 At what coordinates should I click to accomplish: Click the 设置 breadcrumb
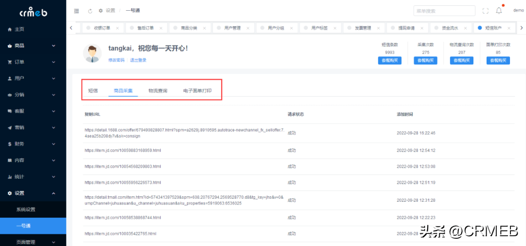tap(111, 10)
